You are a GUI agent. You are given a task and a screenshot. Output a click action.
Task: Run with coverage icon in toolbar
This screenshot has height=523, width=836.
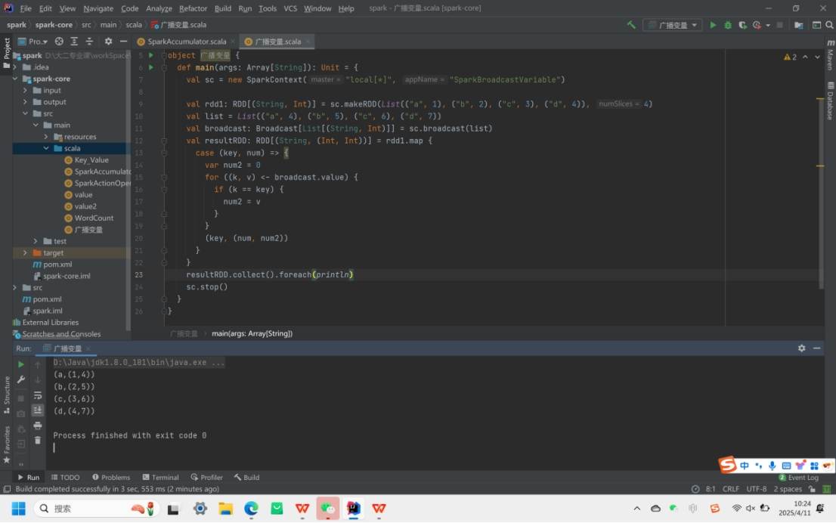point(742,25)
